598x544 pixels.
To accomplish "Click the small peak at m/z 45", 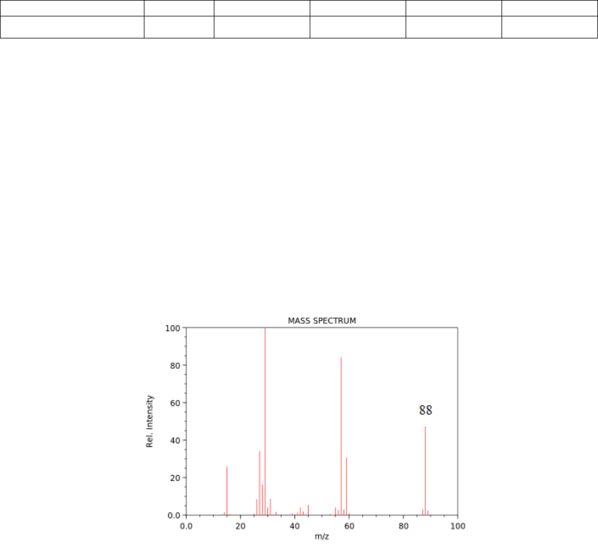I will tap(308, 510).
